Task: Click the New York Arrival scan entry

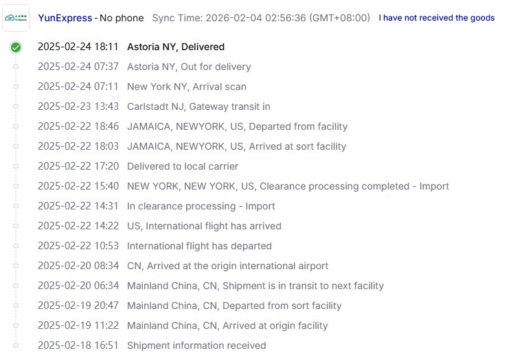Action: pos(186,87)
